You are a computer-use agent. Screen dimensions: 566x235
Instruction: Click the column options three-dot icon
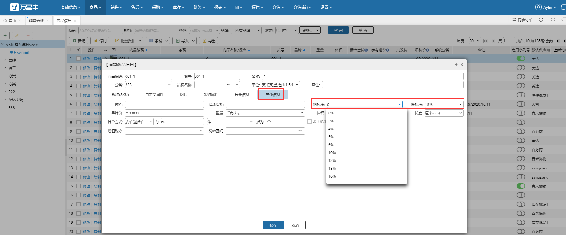71,50
